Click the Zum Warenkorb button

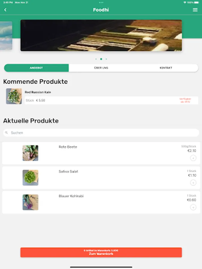(101, 252)
